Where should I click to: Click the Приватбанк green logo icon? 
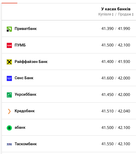(x=9, y=29)
